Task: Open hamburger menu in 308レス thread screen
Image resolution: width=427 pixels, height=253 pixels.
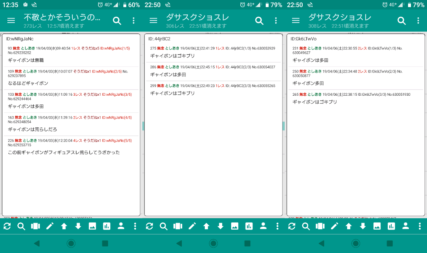Action: 296,21
